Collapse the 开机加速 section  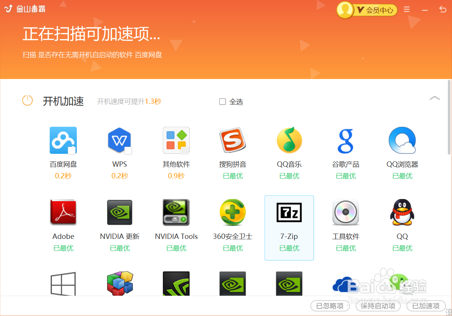point(435,98)
